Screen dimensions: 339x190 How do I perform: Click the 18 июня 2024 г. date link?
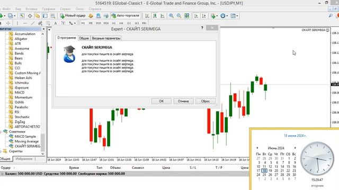coord(295,136)
